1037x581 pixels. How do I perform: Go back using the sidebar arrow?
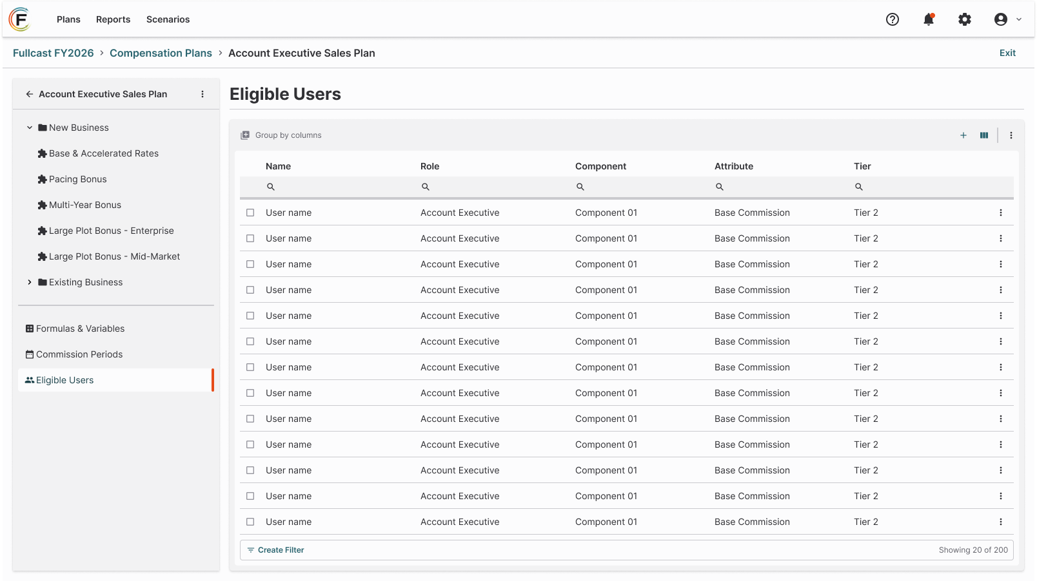coord(30,94)
